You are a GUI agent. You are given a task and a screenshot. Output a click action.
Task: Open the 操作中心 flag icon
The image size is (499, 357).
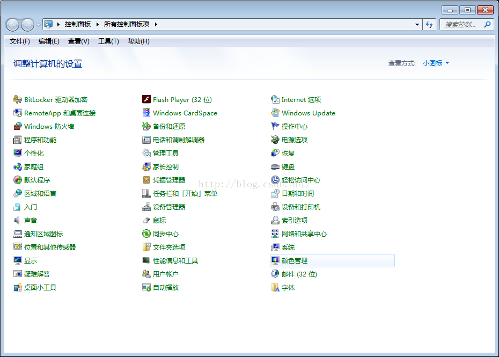275,127
